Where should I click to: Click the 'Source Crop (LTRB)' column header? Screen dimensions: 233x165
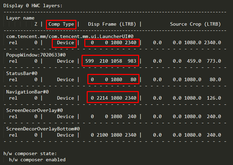tap(195, 24)
